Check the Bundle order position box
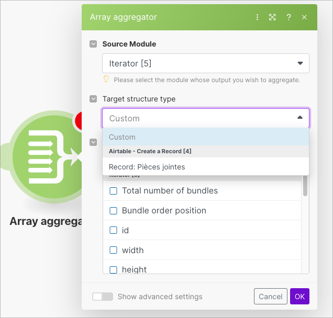This screenshot has height=318, width=333. [113, 211]
